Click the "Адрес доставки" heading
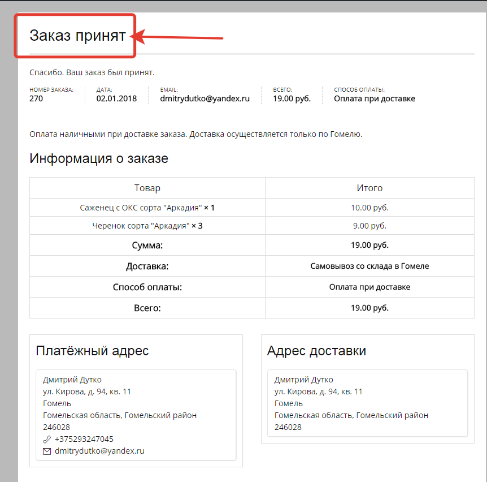Image resolution: width=487 pixels, height=482 pixels. coord(316,351)
